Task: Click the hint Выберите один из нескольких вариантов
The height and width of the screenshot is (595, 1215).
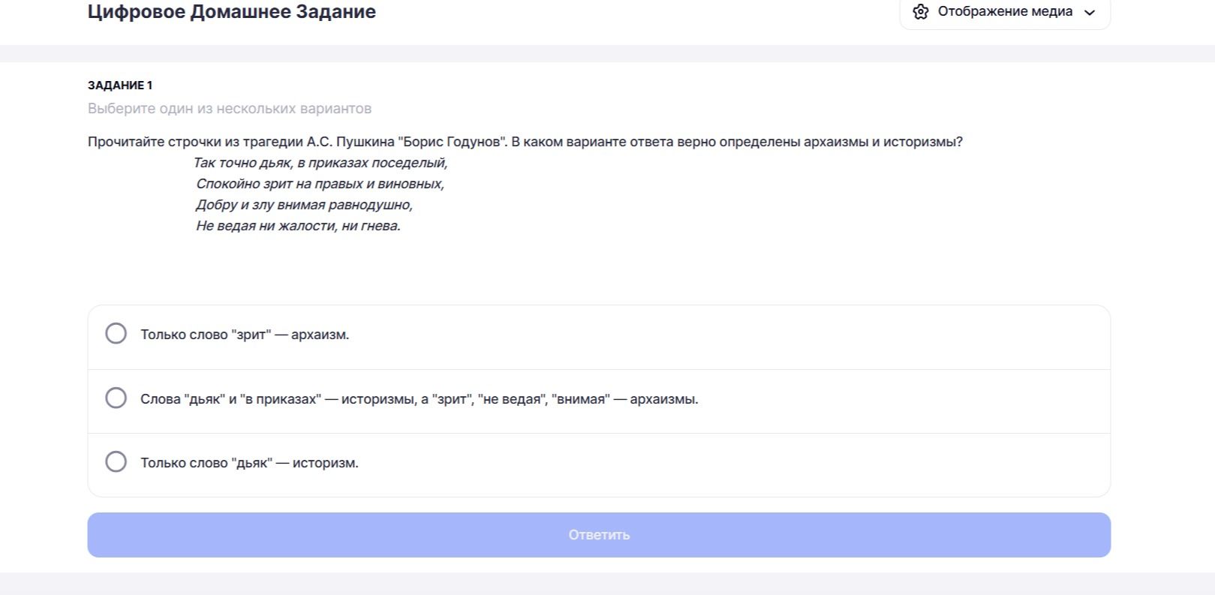Action: (230, 109)
